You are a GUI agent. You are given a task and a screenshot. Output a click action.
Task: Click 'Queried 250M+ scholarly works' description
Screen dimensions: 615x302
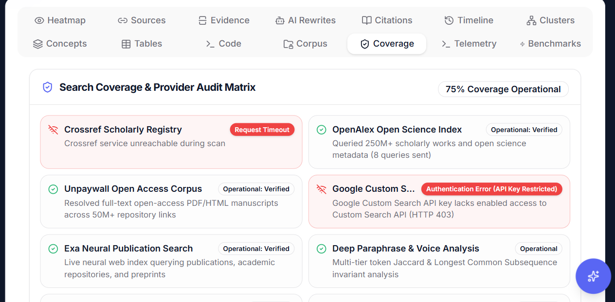coord(429,150)
